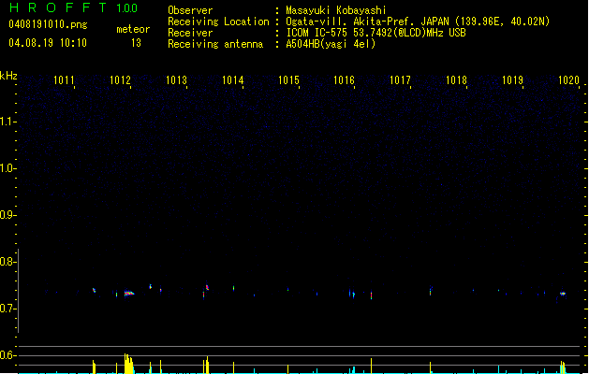Click the Receiving Location label

pos(218,22)
